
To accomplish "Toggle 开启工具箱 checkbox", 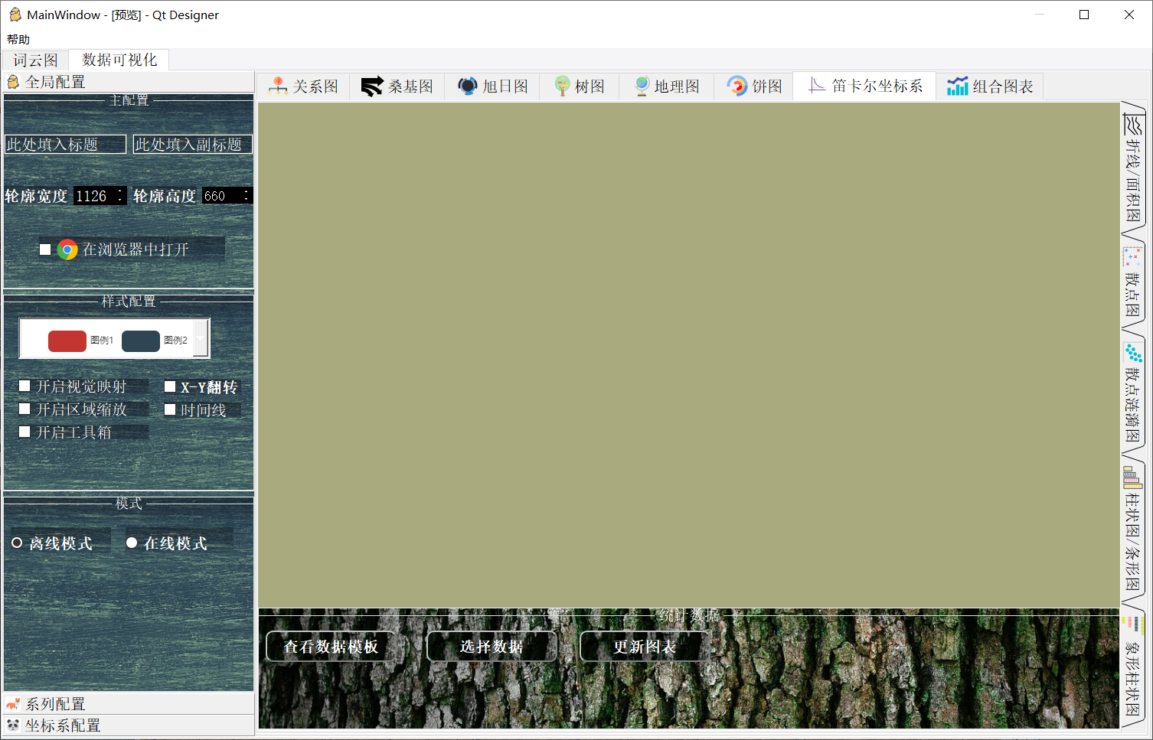I will [24, 432].
